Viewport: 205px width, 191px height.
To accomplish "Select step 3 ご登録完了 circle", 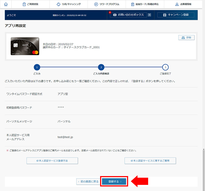I will [165, 67].
